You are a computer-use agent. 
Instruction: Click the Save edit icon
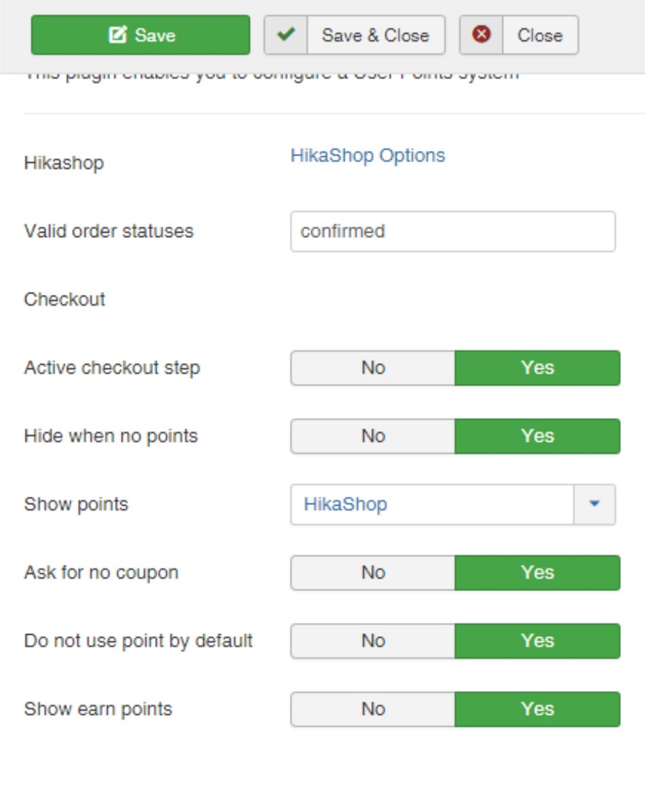(x=117, y=36)
